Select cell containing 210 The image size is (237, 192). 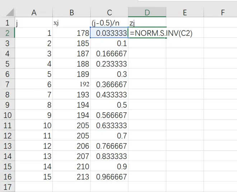[x=72, y=166]
